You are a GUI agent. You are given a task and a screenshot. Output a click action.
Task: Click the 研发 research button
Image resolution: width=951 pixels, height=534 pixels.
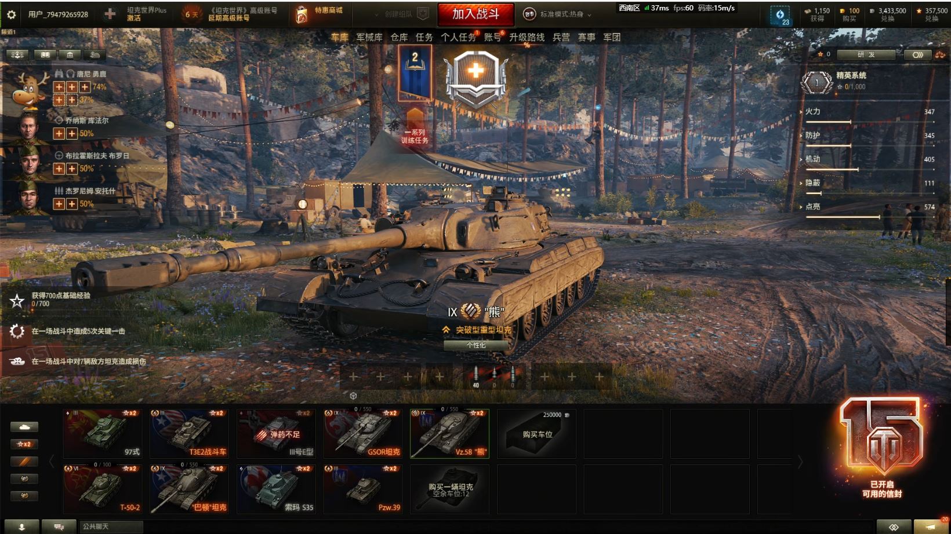coord(867,54)
